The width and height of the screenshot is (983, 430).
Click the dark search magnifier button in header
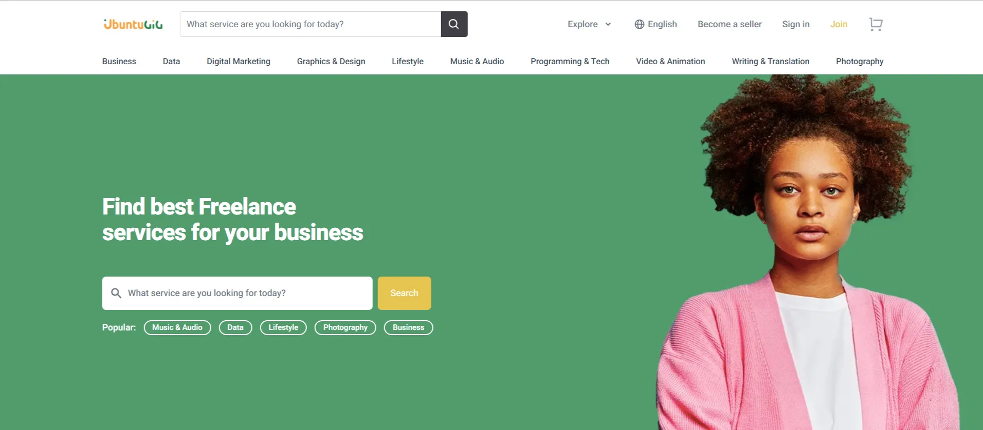[454, 24]
